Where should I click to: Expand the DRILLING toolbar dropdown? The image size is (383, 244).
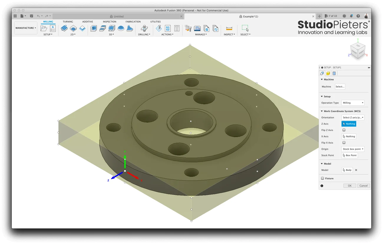(x=144, y=34)
